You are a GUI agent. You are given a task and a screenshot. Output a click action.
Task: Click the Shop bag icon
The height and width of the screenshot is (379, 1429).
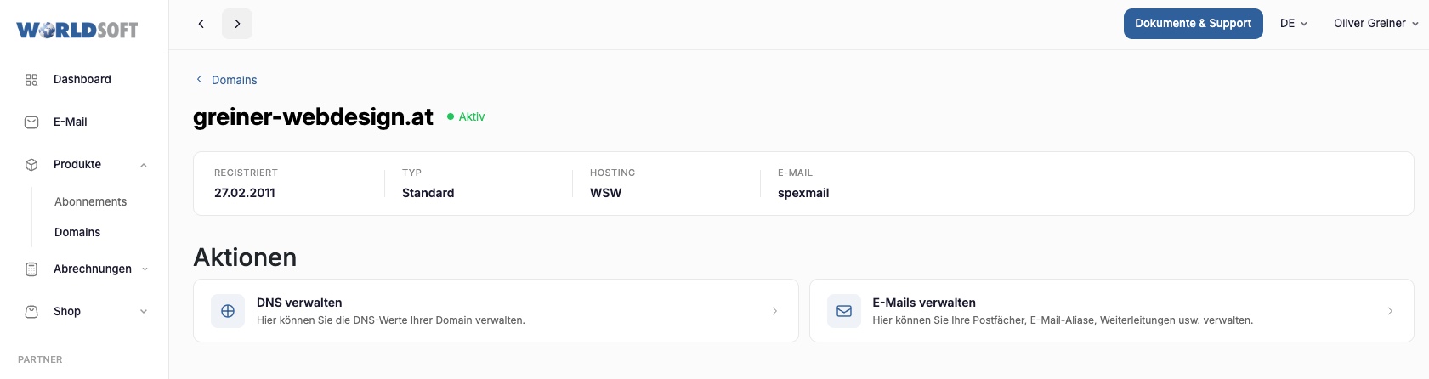click(x=31, y=312)
